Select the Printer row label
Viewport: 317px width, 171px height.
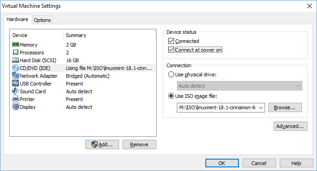(27, 99)
